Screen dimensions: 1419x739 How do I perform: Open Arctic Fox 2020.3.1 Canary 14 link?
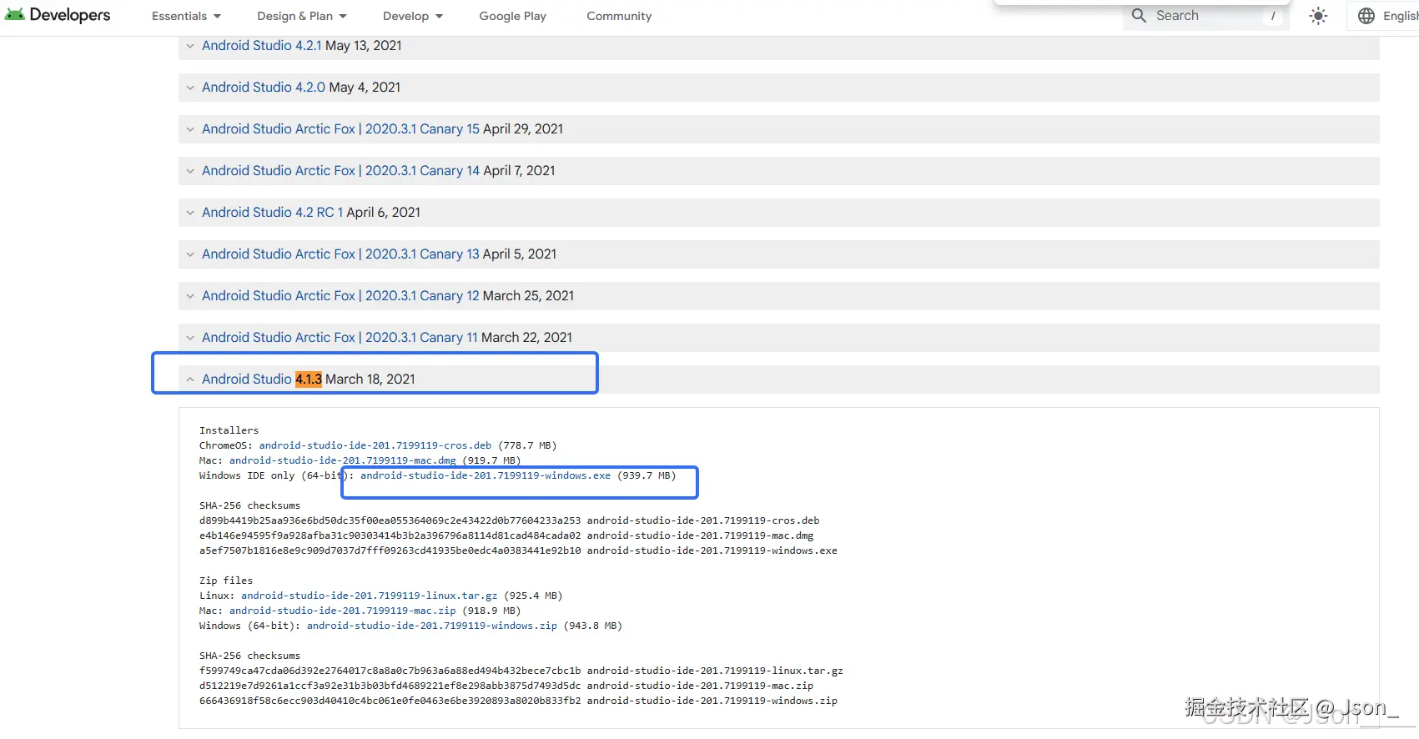click(x=340, y=170)
